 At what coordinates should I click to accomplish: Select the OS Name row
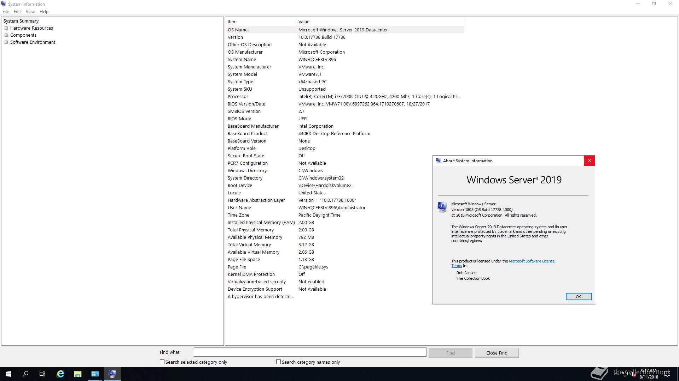tap(345, 30)
